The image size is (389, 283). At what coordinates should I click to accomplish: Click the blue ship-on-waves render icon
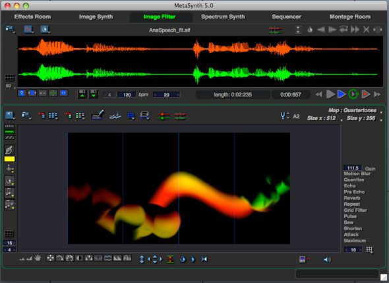[x=115, y=115]
